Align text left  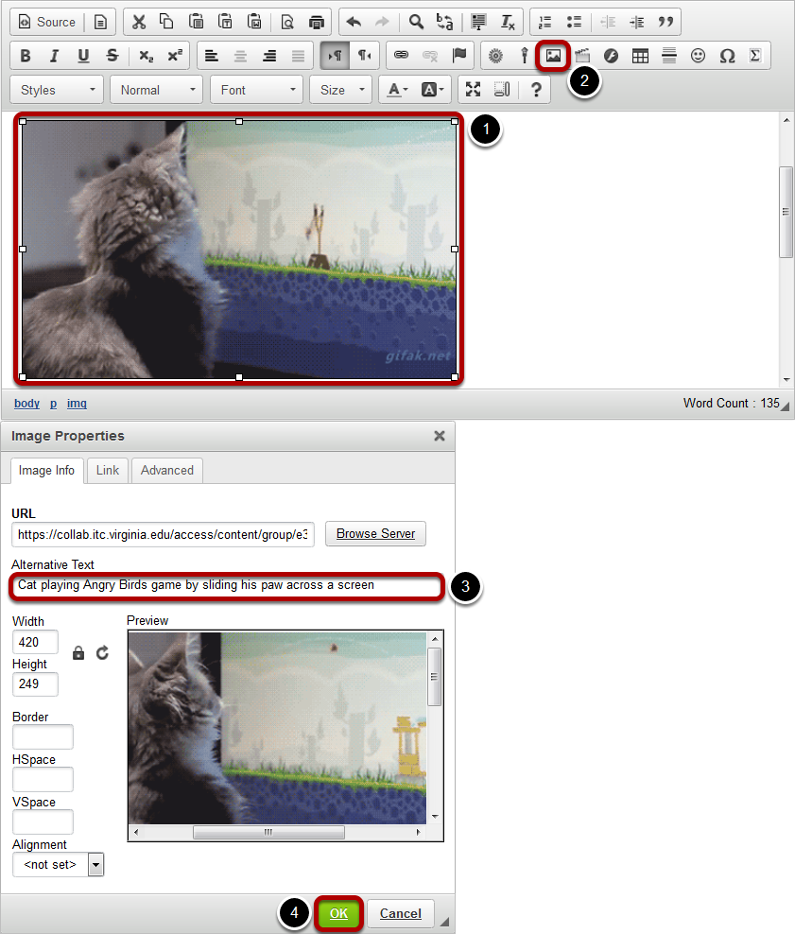click(212, 56)
